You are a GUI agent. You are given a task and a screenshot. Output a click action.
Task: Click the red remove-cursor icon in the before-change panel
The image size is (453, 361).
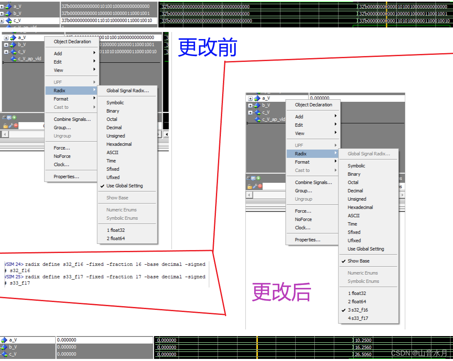(16, 125)
